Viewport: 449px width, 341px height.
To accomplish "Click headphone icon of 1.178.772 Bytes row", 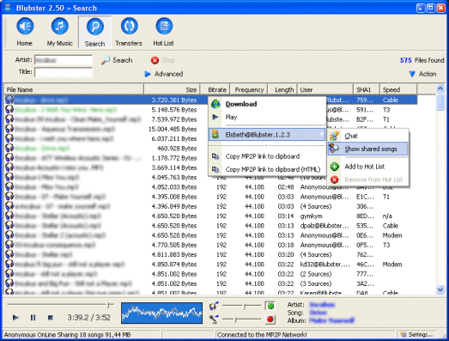I will [x=9, y=158].
